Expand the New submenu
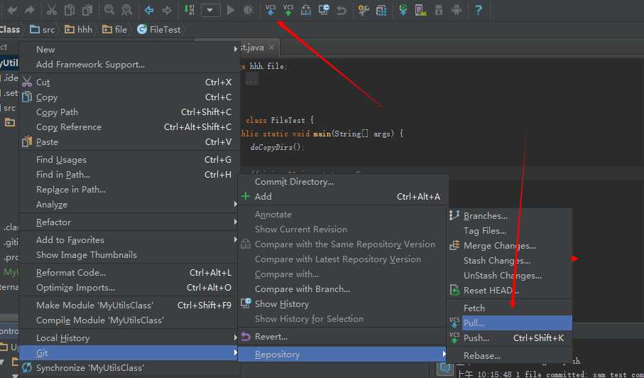Viewport: 644px width, 378px height. pos(130,49)
